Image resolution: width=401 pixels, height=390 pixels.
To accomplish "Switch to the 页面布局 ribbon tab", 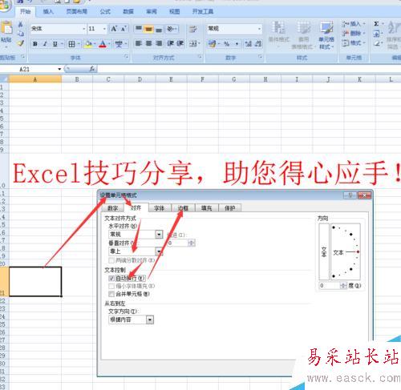I will (77, 11).
